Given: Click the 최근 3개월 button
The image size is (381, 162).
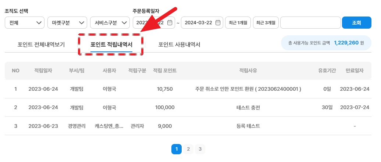Looking at the screenshot, I should 265,23.
